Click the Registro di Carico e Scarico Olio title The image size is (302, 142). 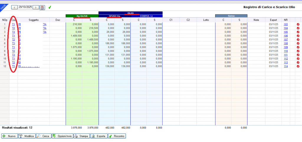click(x=269, y=7)
